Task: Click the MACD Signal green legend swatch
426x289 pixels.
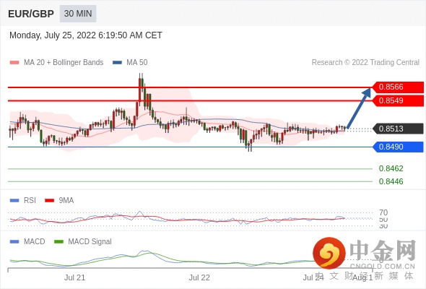Action: 58,242
